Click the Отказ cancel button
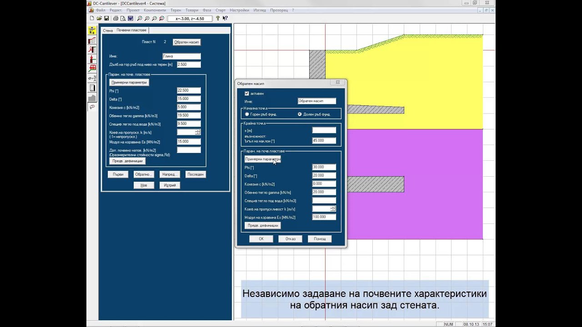Viewport: 582px width, 327px height. (x=291, y=239)
